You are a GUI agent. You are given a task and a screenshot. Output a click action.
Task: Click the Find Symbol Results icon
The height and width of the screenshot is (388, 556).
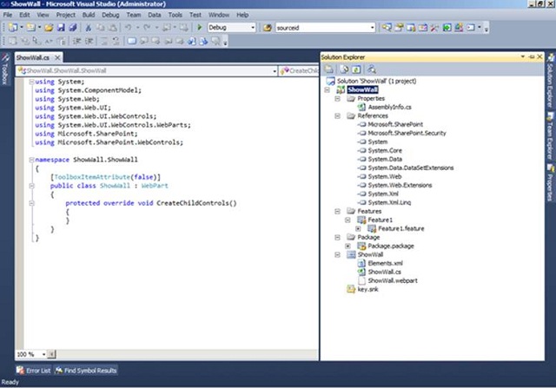(x=58, y=371)
